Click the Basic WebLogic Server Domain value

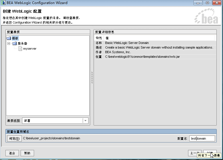pyautogui.click(x=127, y=43)
